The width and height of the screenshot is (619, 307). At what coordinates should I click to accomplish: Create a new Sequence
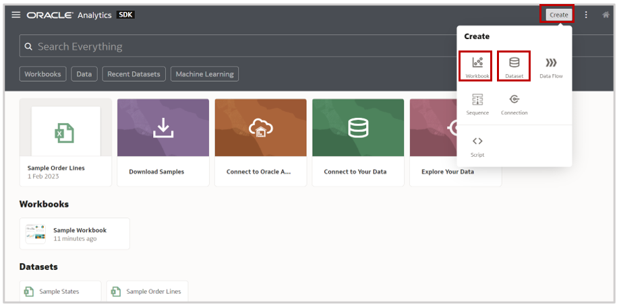pos(477,104)
